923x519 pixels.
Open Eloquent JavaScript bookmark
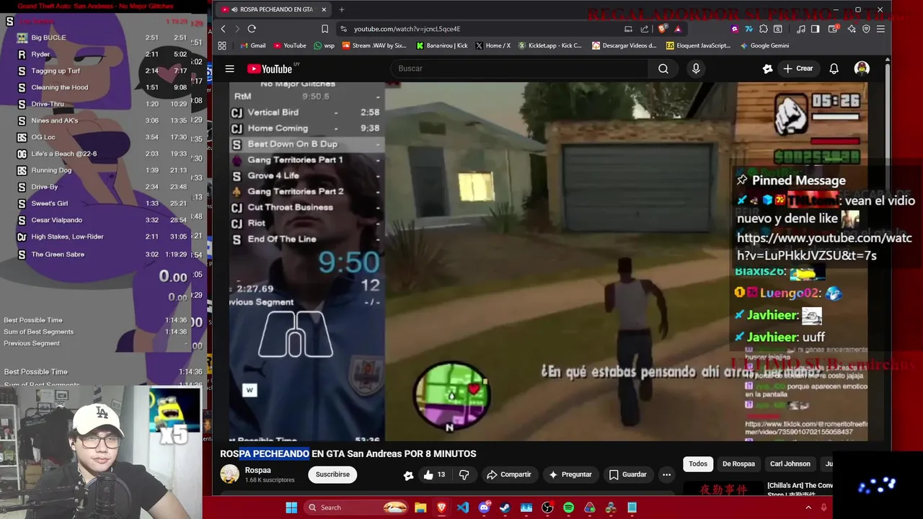point(698,45)
